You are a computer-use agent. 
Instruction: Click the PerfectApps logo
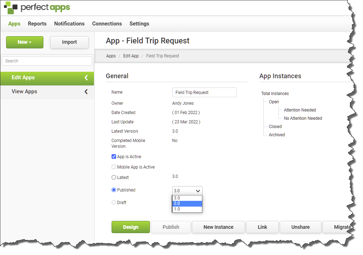pos(37,8)
